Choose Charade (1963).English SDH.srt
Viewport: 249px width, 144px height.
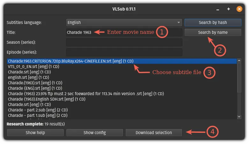[x=47, y=99]
